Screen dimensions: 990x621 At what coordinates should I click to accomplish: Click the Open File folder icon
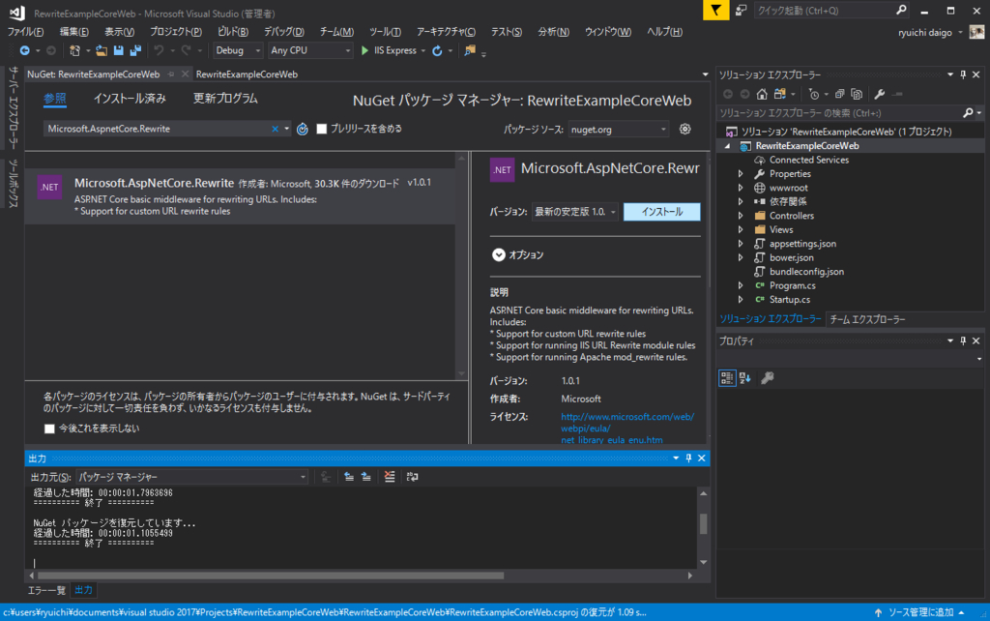click(101, 50)
